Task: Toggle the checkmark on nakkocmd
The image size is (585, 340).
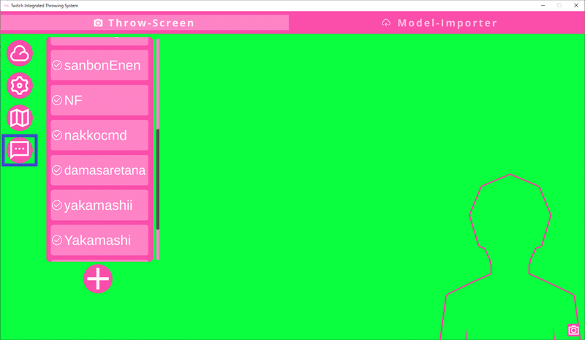Action: pyautogui.click(x=57, y=135)
